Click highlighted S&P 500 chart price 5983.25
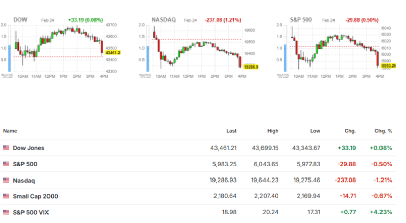406x223 pixels. (389, 66)
